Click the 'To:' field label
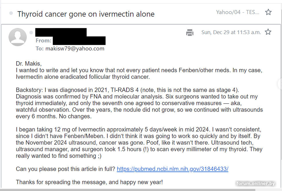 pyautogui.click(x=39, y=49)
